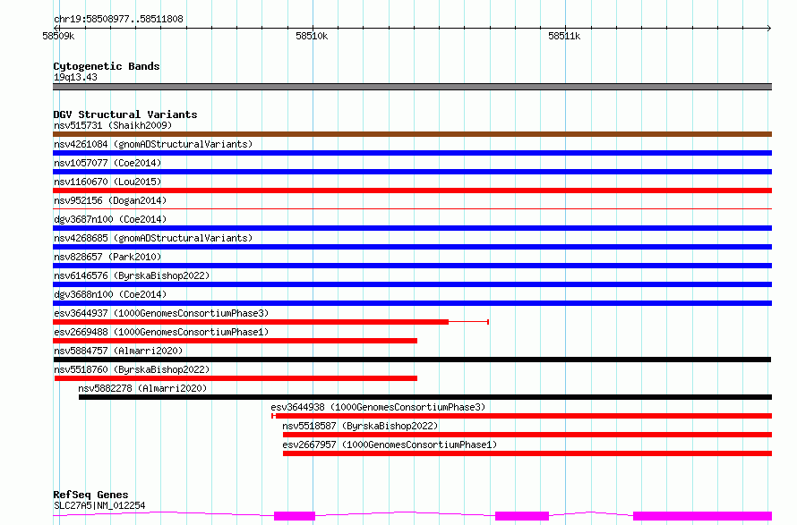Viewport: 797px width, 525px height.
Task: Click the 58509k ruler tick label
Action: (58, 36)
